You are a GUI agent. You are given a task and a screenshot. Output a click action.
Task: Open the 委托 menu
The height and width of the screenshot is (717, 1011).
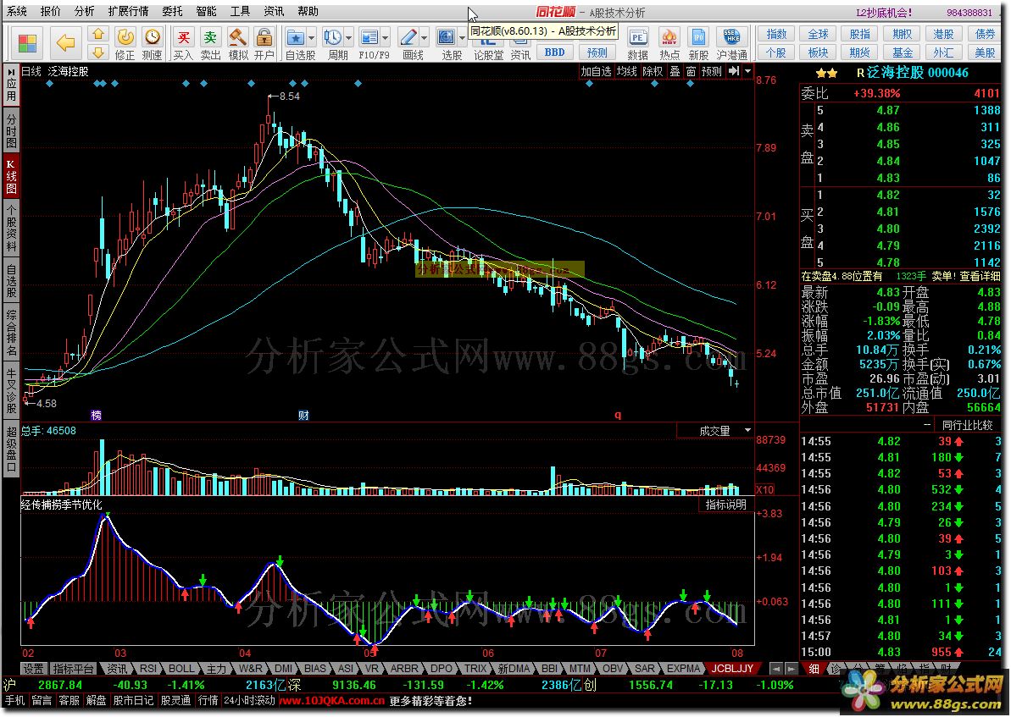[172, 12]
